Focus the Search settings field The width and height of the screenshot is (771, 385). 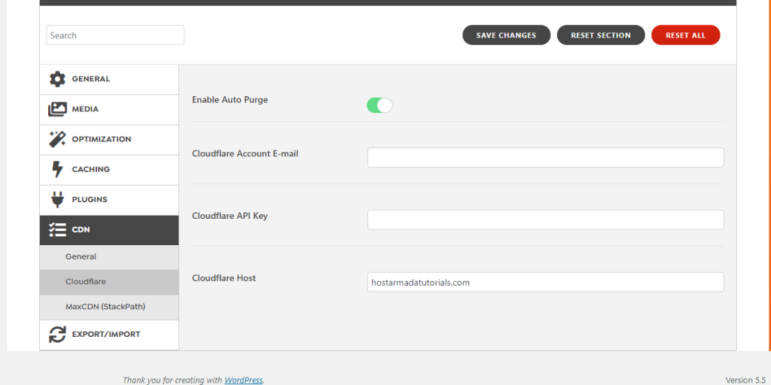(x=115, y=35)
